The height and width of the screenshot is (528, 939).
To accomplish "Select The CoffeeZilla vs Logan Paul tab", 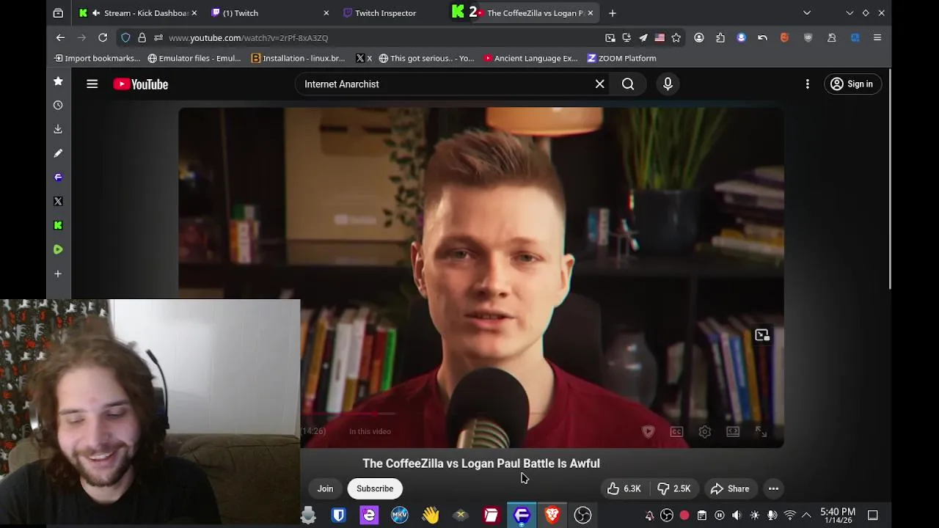I will point(536,12).
